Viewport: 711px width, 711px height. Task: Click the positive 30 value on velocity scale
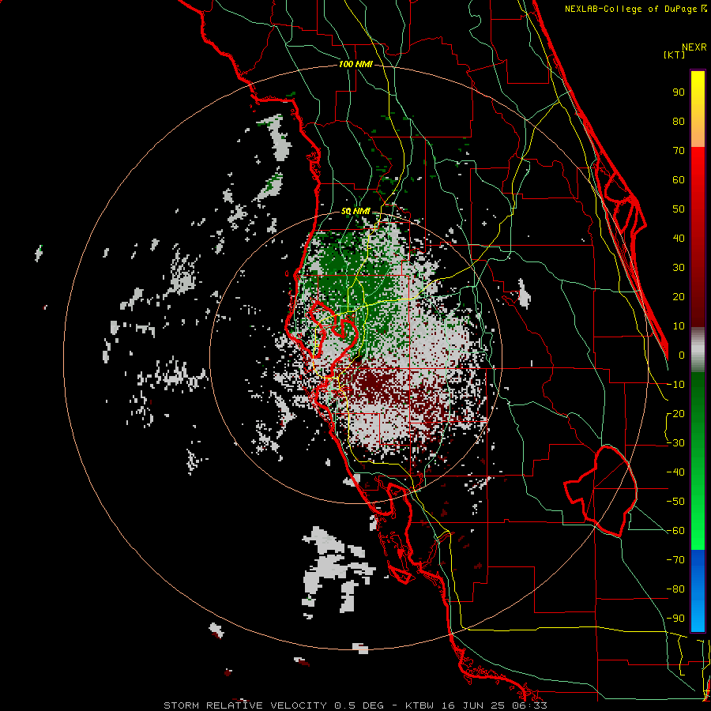[x=679, y=268]
